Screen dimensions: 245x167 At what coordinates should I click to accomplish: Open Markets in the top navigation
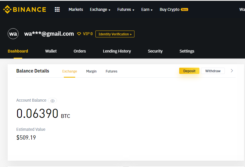[x=76, y=9]
